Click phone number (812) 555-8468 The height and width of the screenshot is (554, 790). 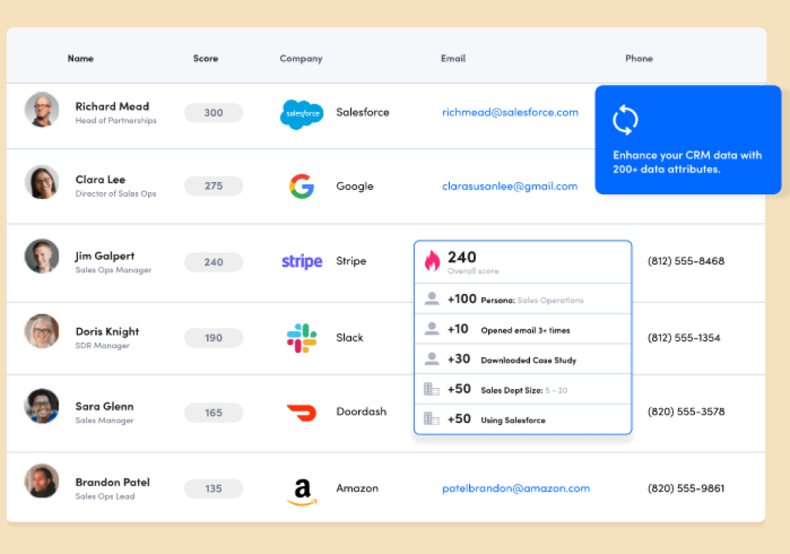pyautogui.click(x=686, y=261)
